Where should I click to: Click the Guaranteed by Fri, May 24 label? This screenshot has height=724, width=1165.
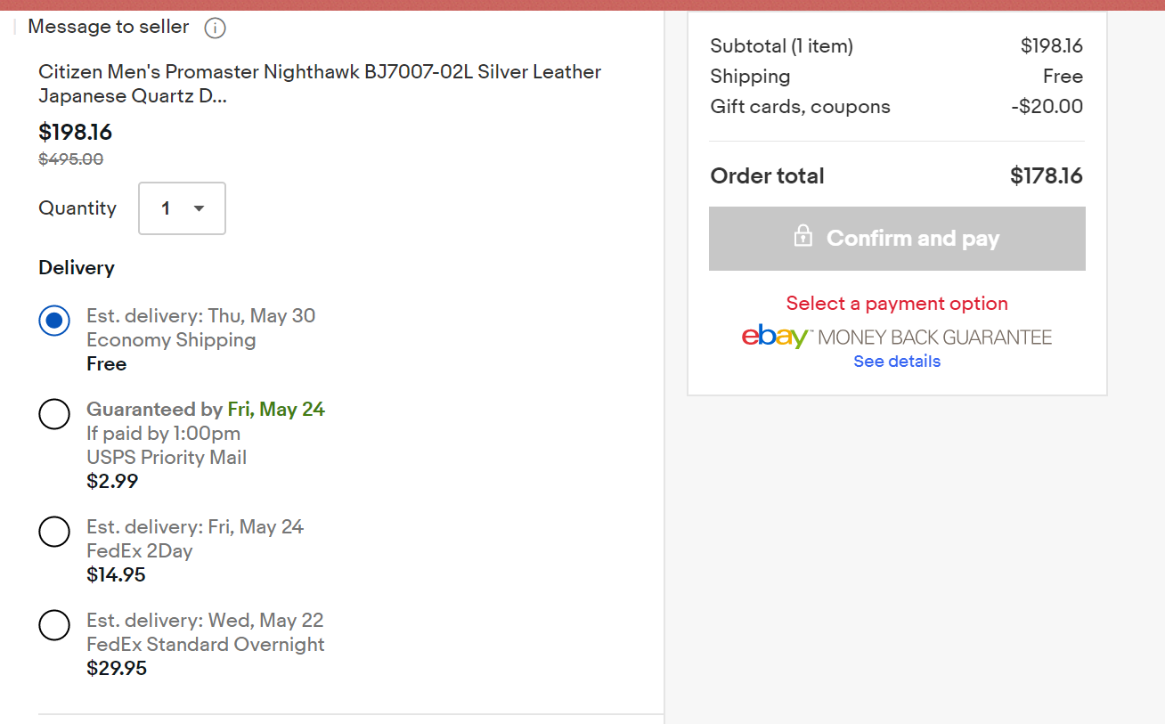pos(206,410)
